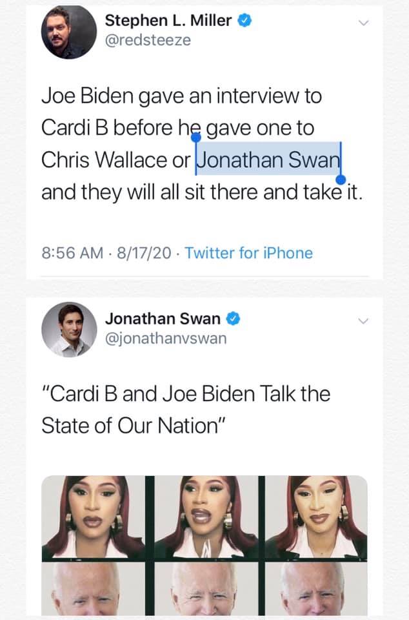Visit the @jonathanvswan handle
This screenshot has height=620, width=409.
166,338
